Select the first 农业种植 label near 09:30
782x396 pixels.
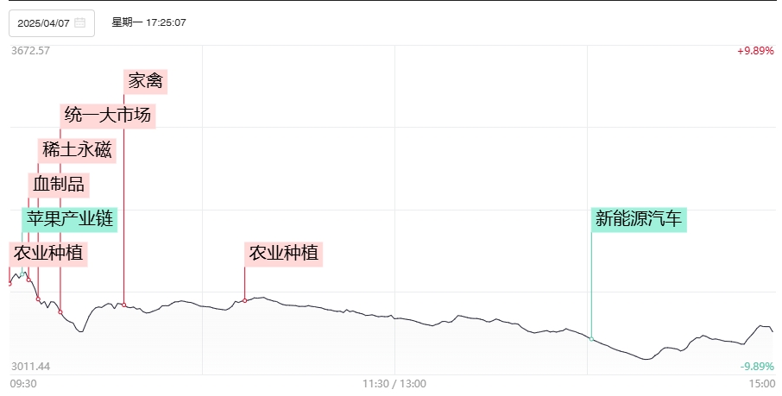point(48,254)
